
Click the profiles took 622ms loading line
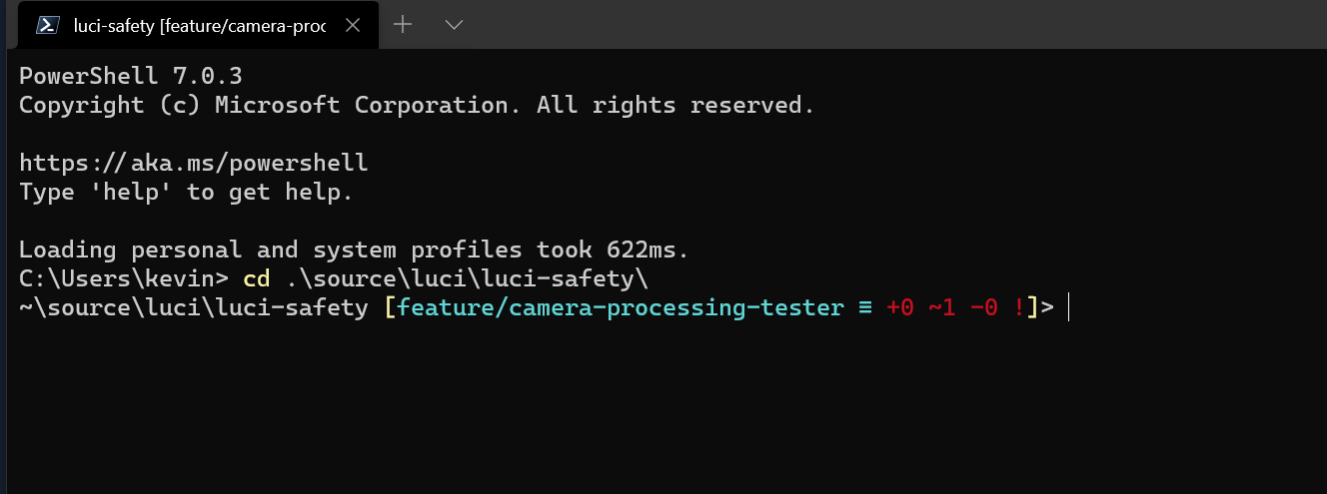pyautogui.click(x=354, y=249)
